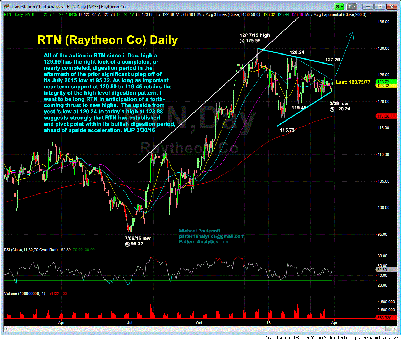Select the 'RSI (Close,11,30,70,Cyan,Red)' study label
Viewport: 401px width, 340px height.
pos(31,250)
